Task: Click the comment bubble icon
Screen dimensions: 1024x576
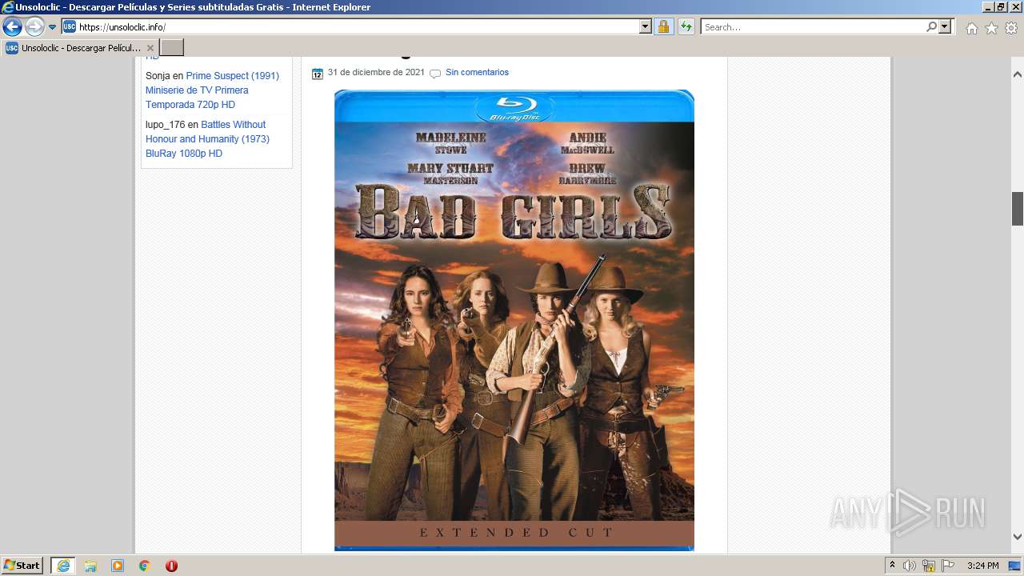Action: (435, 74)
